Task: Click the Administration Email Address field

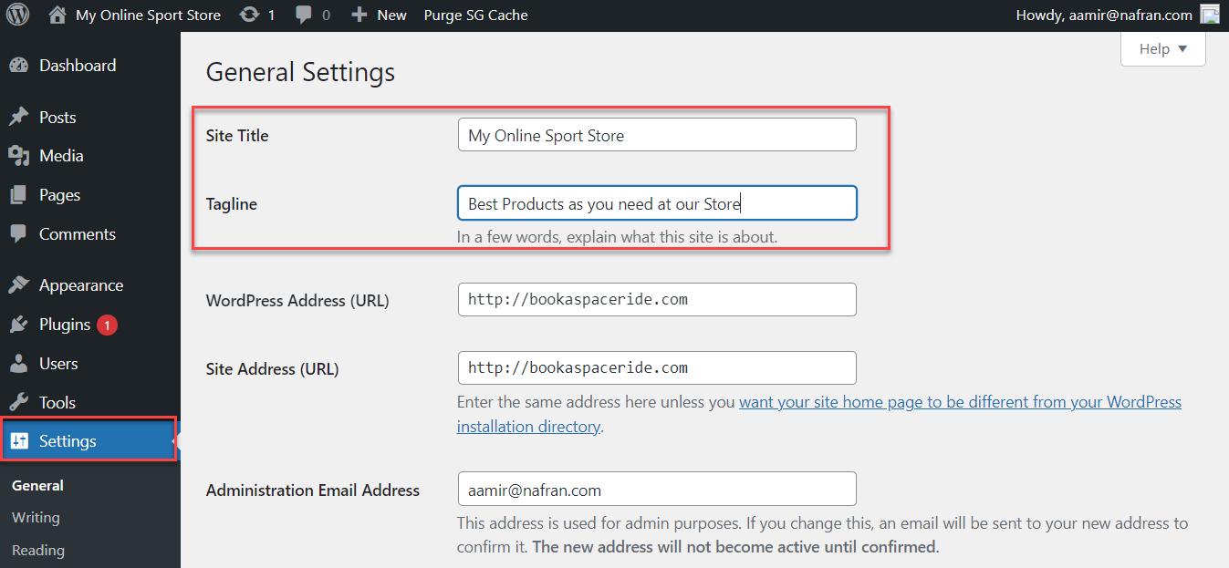Action: [x=657, y=489]
